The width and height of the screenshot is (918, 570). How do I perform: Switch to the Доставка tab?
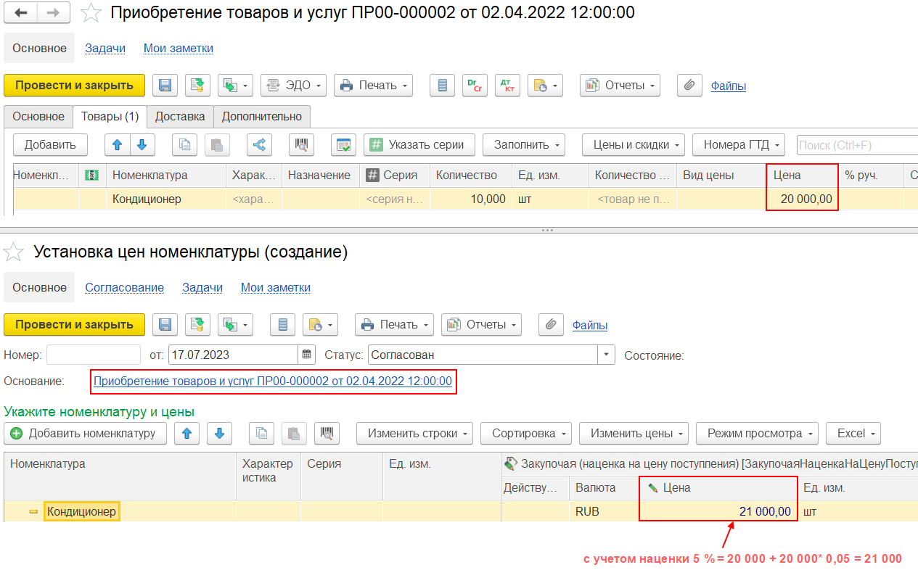(x=180, y=116)
